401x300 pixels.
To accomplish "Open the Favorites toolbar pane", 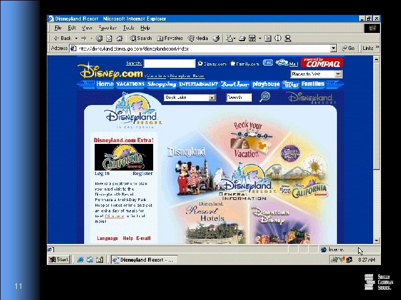I will coord(170,38).
